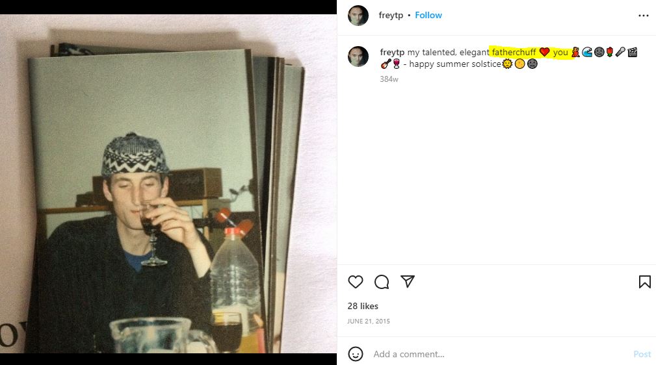This screenshot has width=656, height=365.
Task: Open the freytp username in the caption
Action: 392,52
